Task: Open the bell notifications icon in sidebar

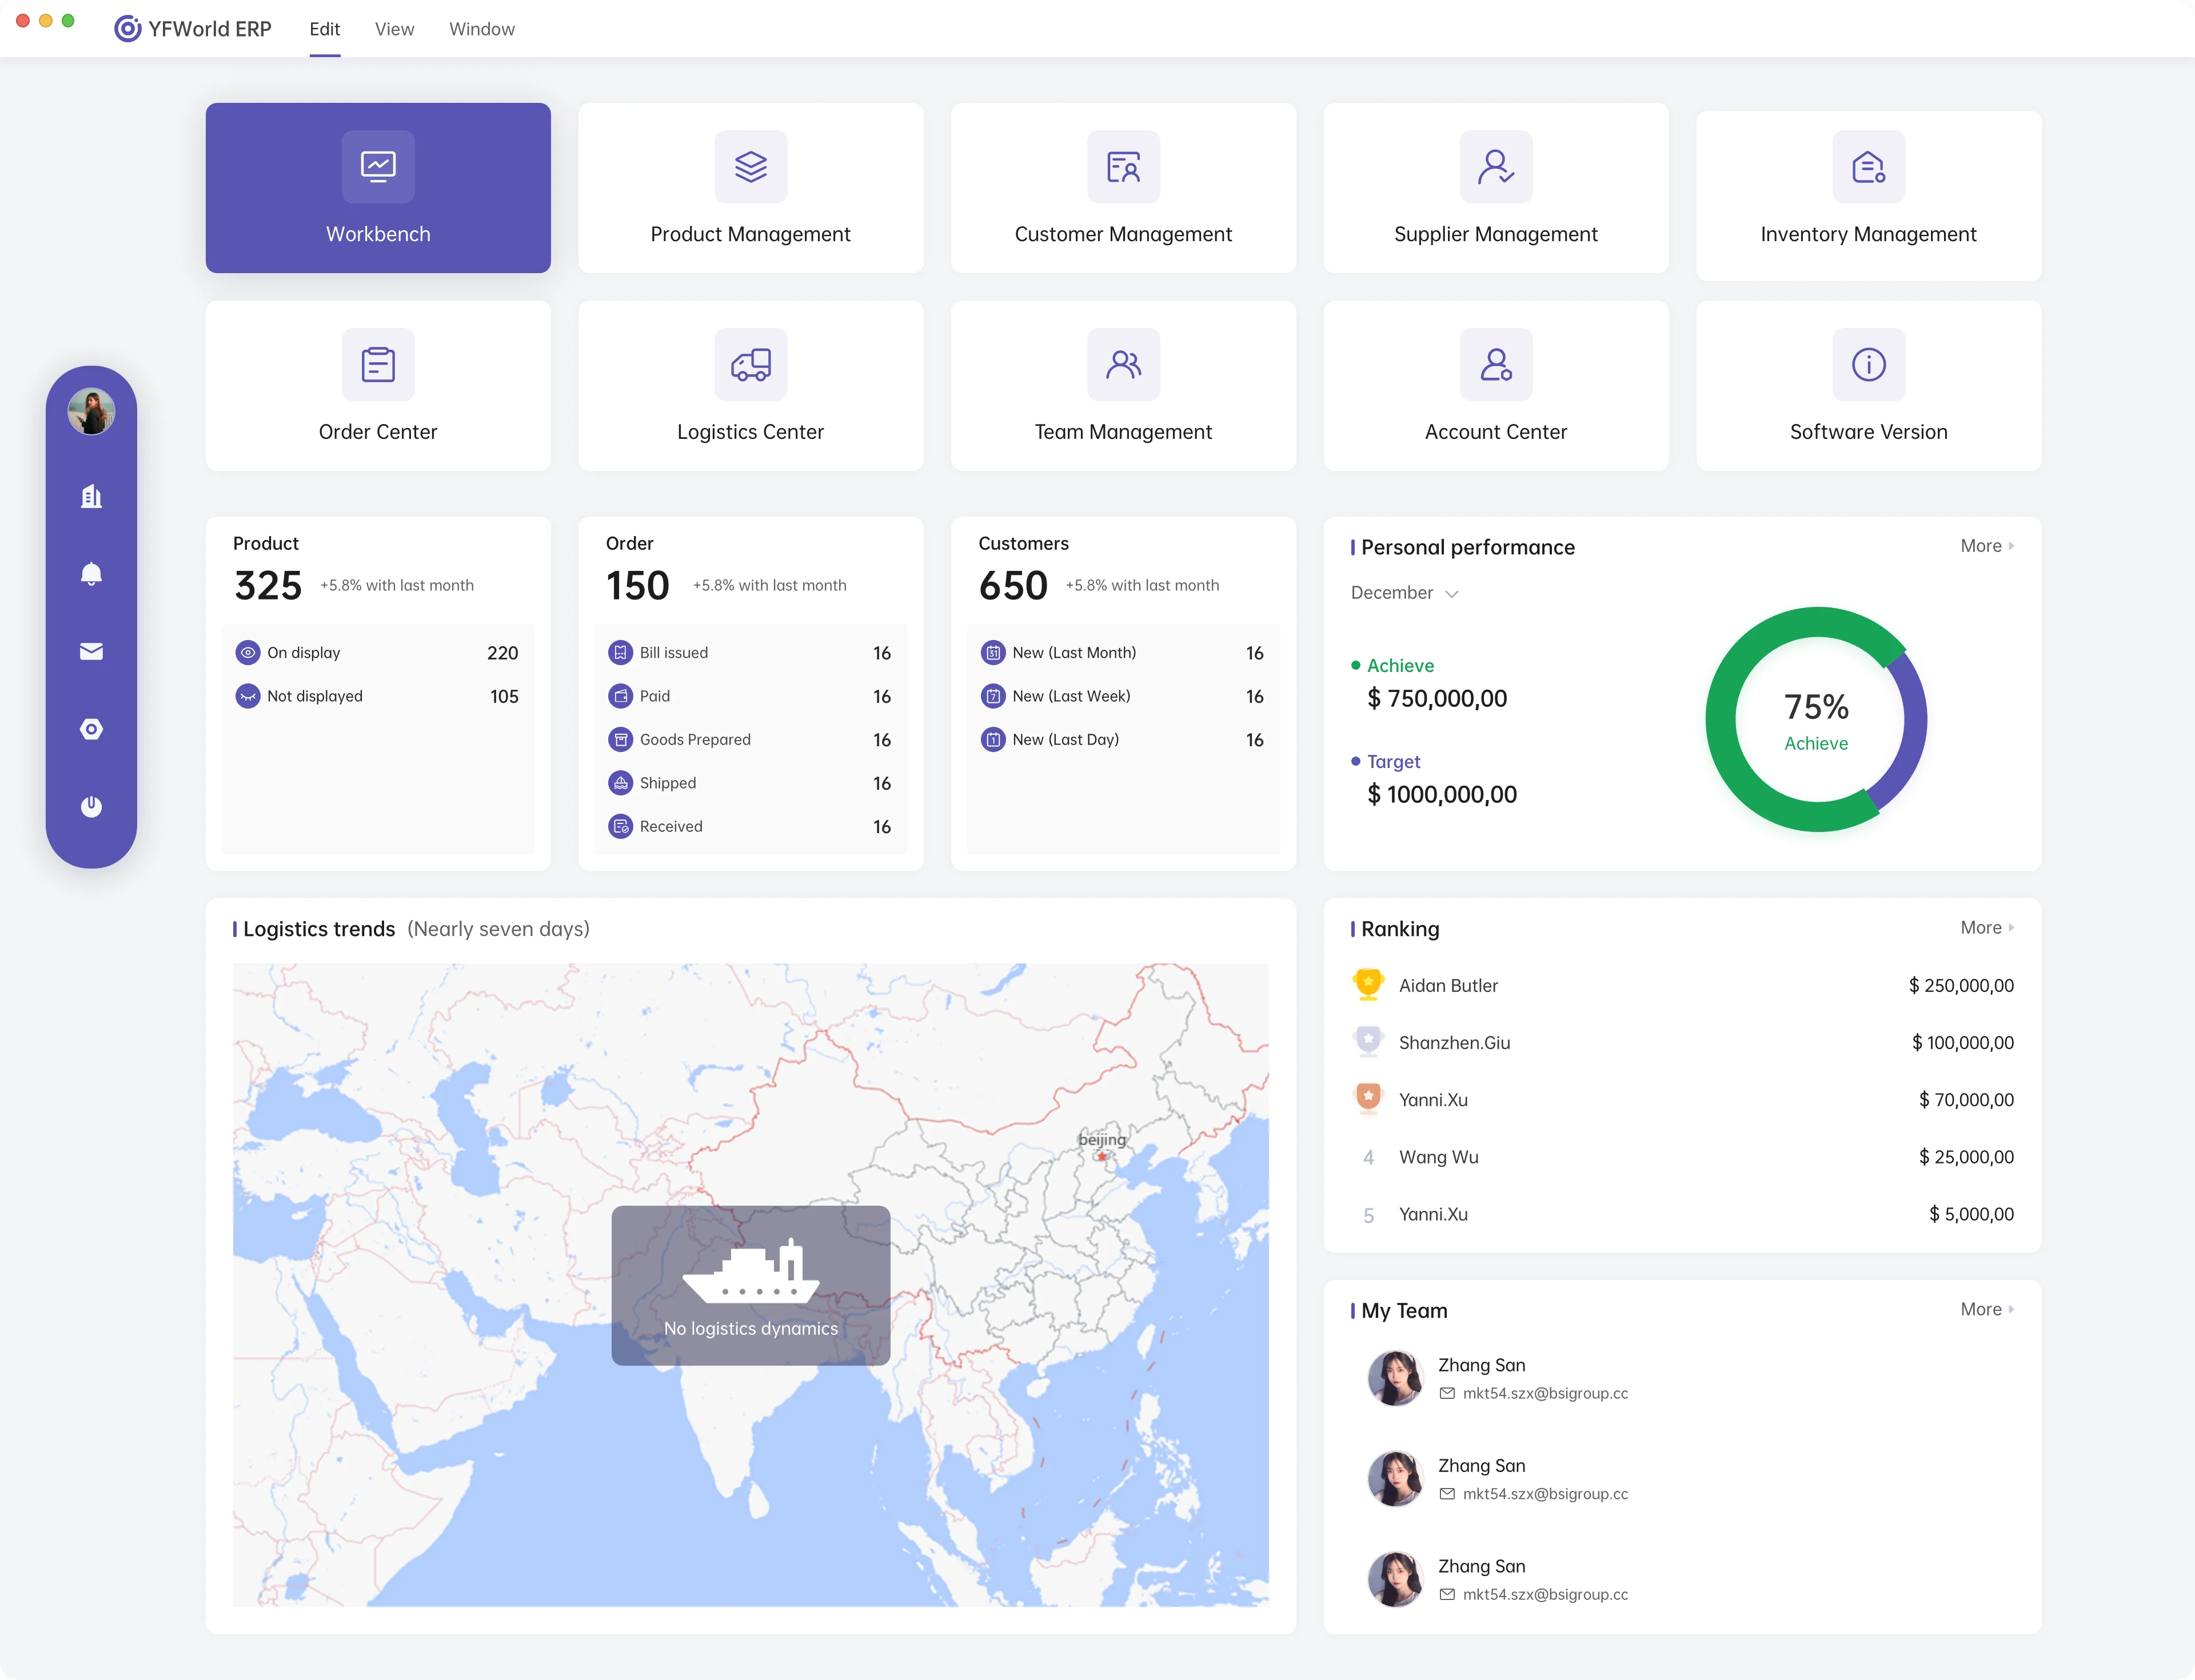Action: tap(91, 574)
